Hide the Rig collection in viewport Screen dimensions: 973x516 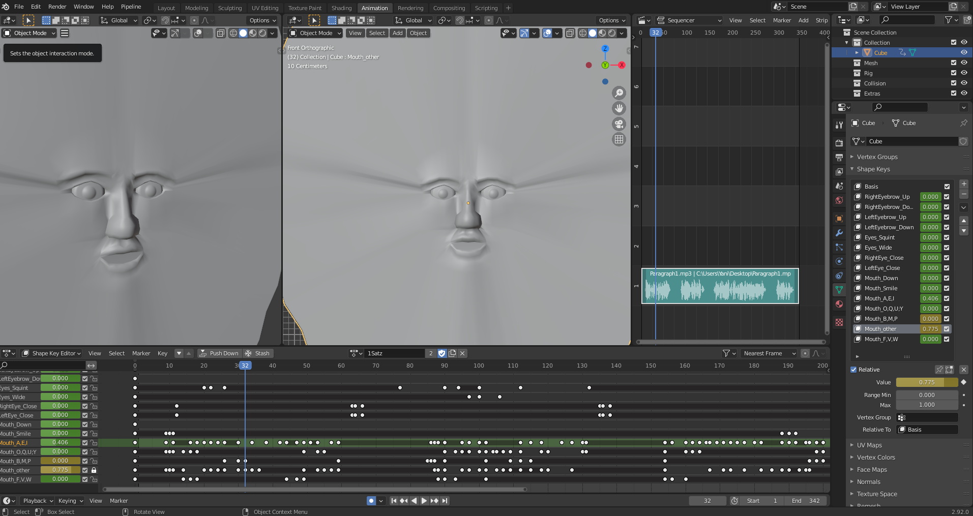tap(964, 73)
